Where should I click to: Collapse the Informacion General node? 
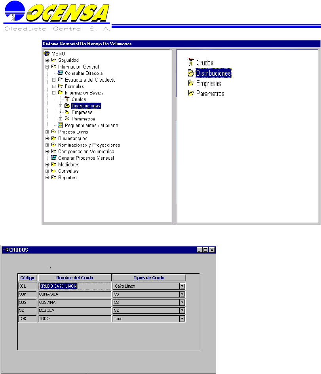[x=47, y=67]
